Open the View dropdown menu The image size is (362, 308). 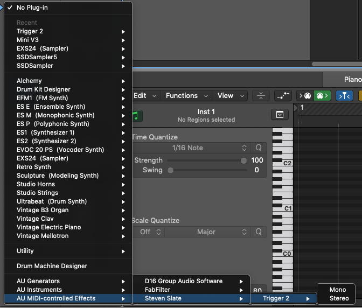[x=231, y=96]
